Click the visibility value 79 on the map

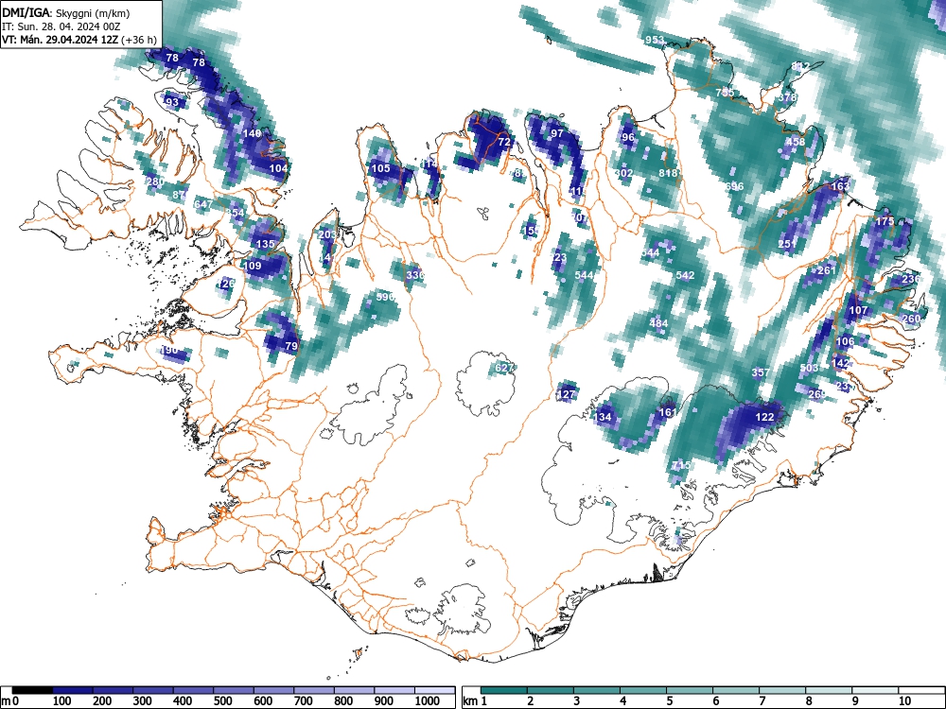[x=291, y=346]
